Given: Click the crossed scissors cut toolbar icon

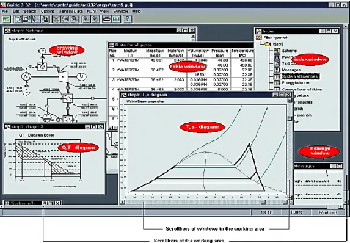Looking at the screenshot, I should pyautogui.click(x=56, y=19).
